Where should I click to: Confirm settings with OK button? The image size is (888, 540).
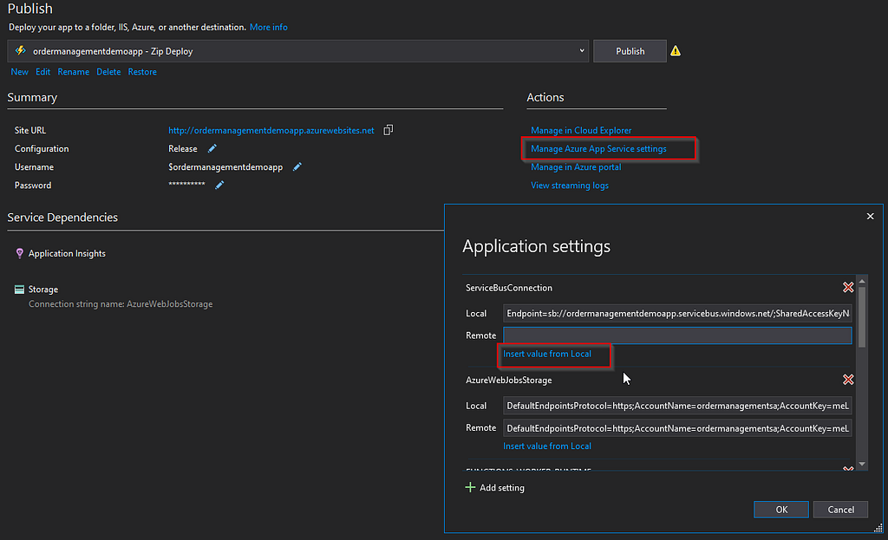(781, 510)
